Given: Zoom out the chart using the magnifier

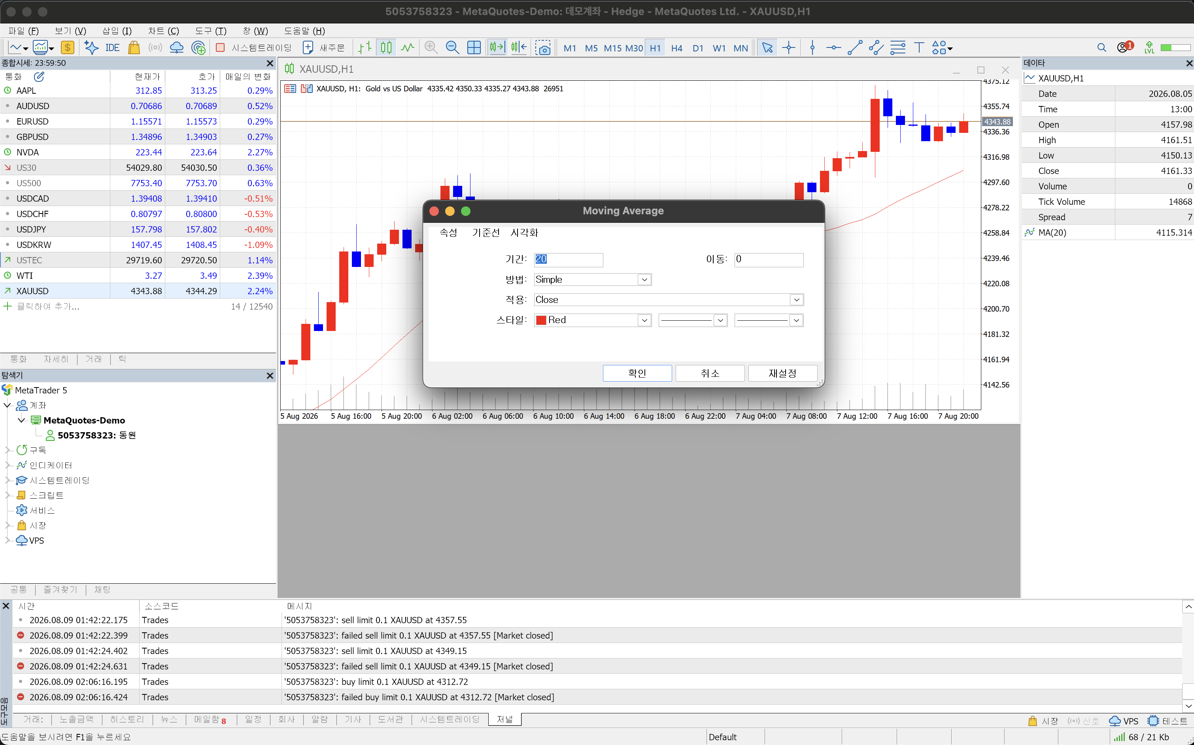Looking at the screenshot, I should coord(452,48).
